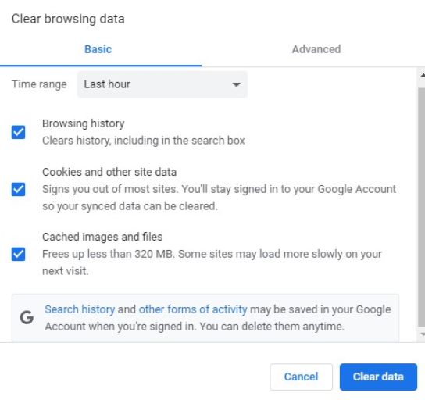Click the scrollbar down arrow

[x=422, y=334]
